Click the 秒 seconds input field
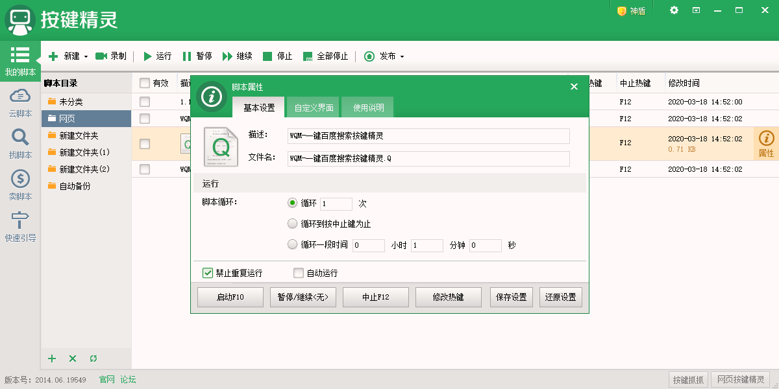 [486, 246]
